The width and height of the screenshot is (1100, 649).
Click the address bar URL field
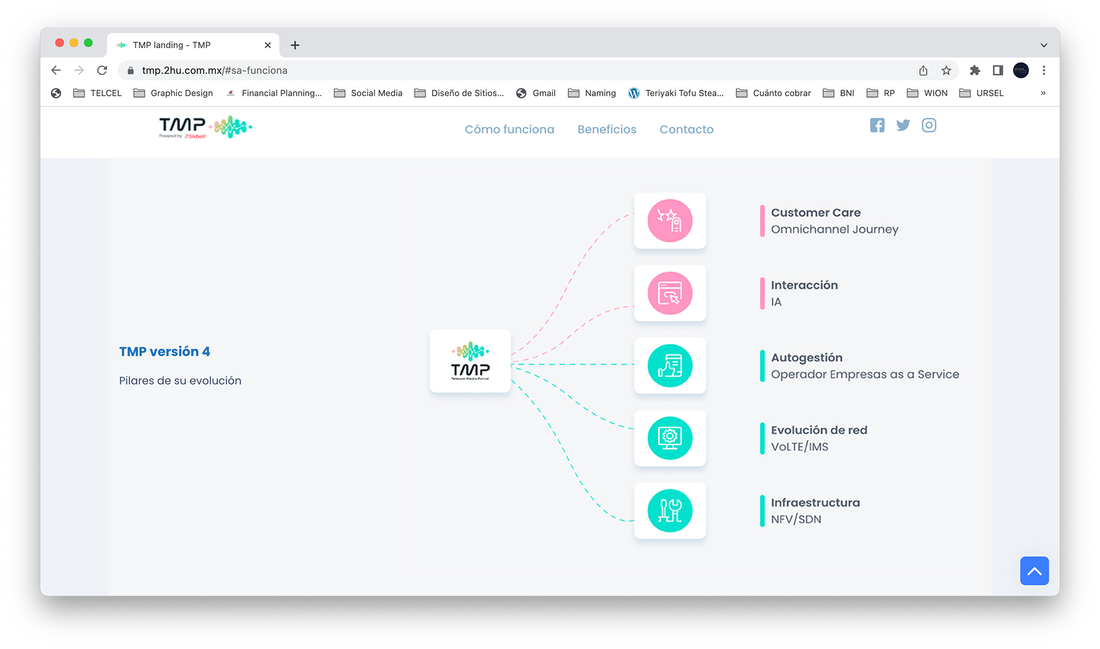point(516,70)
